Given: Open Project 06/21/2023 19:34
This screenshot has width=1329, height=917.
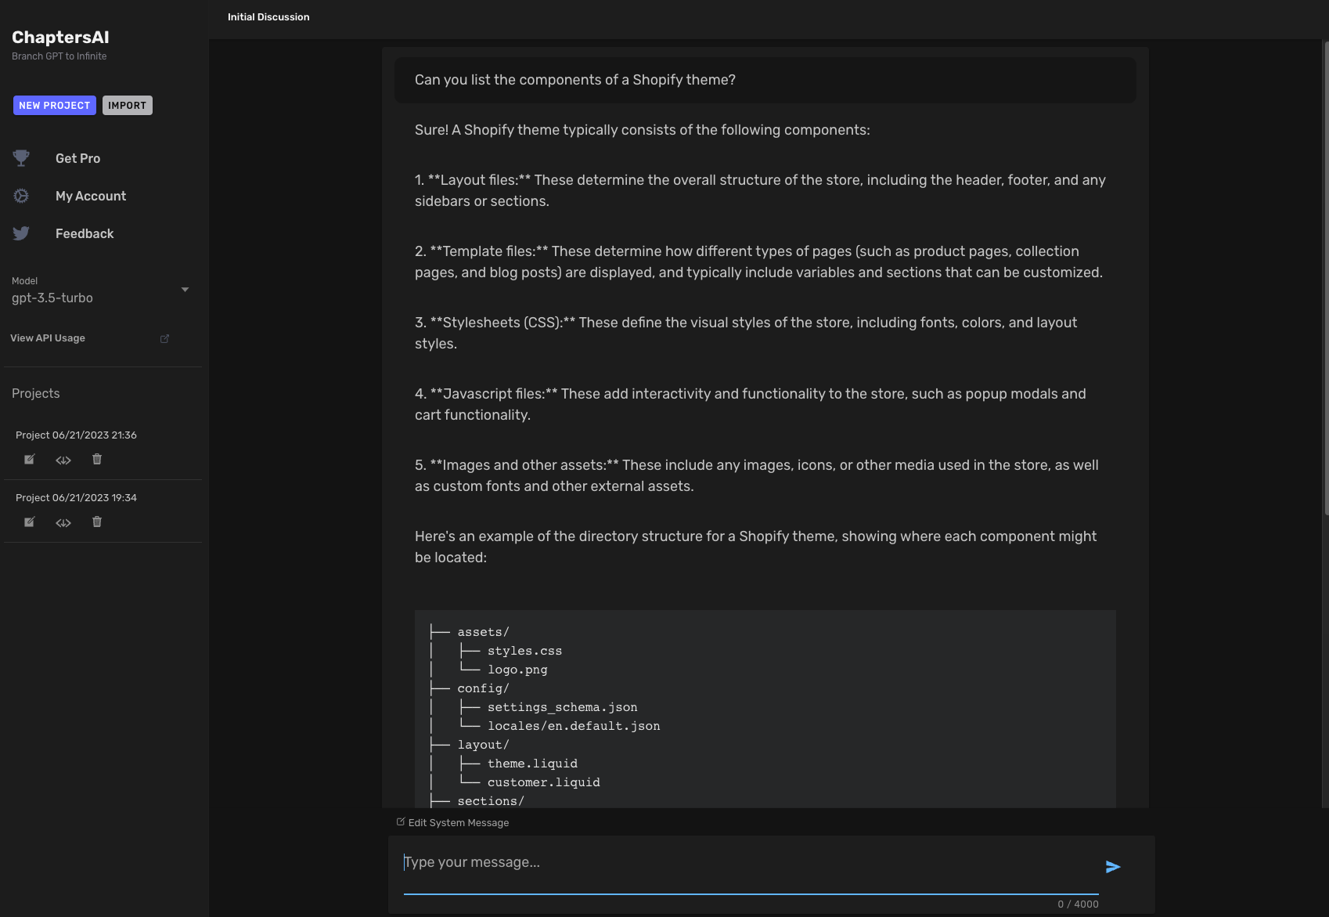Looking at the screenshot, I should click(76, 497).
